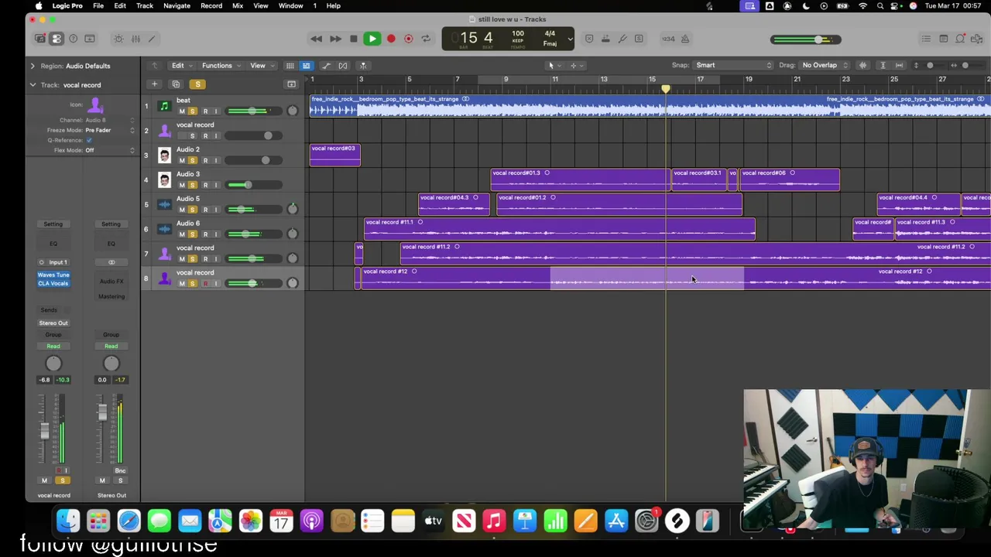Rewind the playhead
This screenshot has height=557, width=991.
coord(316,39)
